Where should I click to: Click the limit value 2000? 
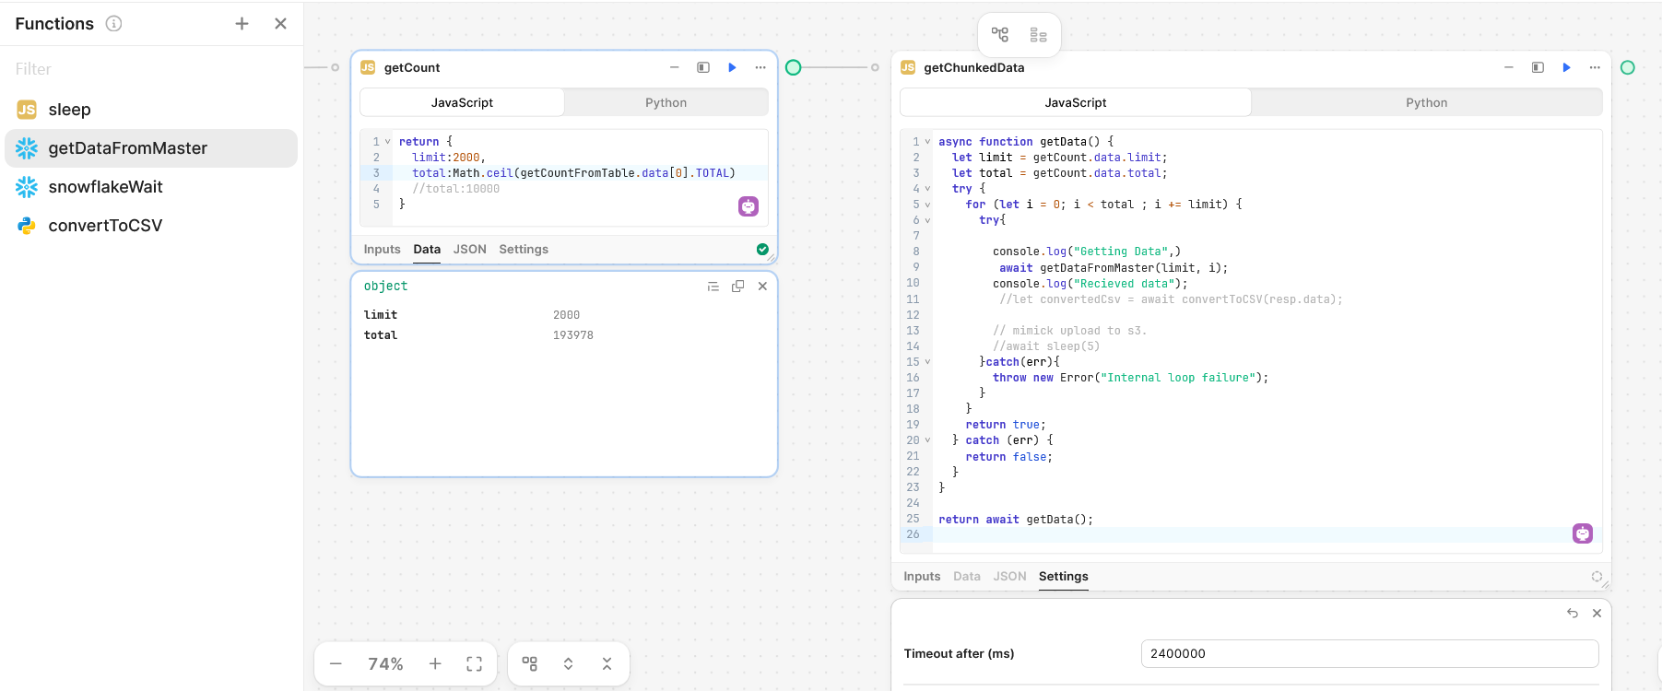coord(566,315)
